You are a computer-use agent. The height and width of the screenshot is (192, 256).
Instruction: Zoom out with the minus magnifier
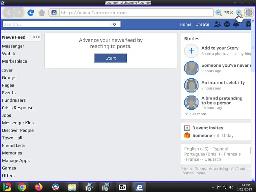coord(218,12)
